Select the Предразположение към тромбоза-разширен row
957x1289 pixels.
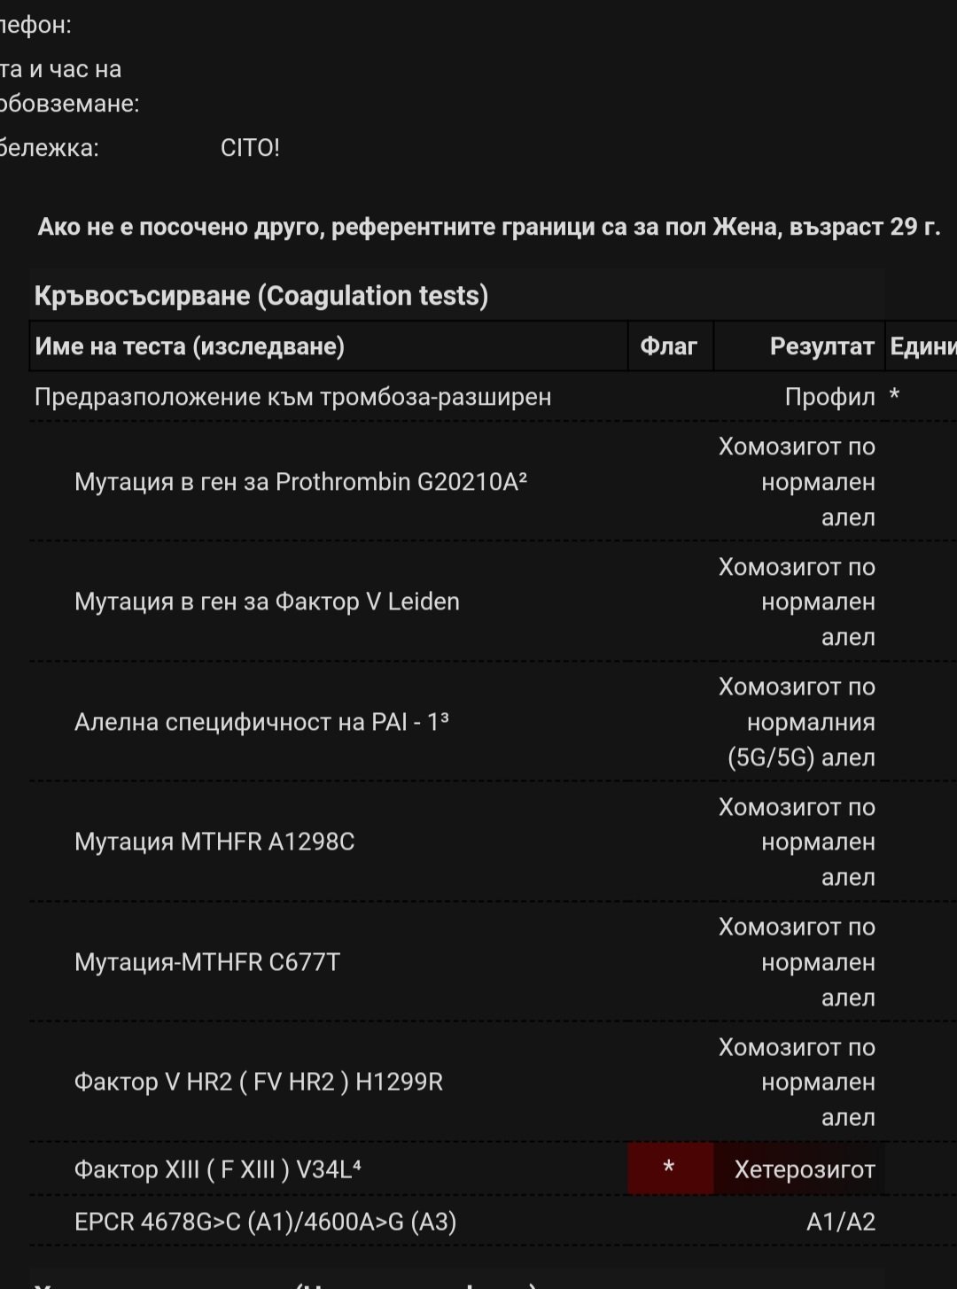point(292,396)
